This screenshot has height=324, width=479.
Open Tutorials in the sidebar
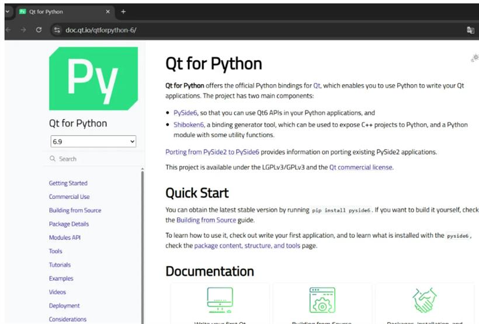pos(60,265)
